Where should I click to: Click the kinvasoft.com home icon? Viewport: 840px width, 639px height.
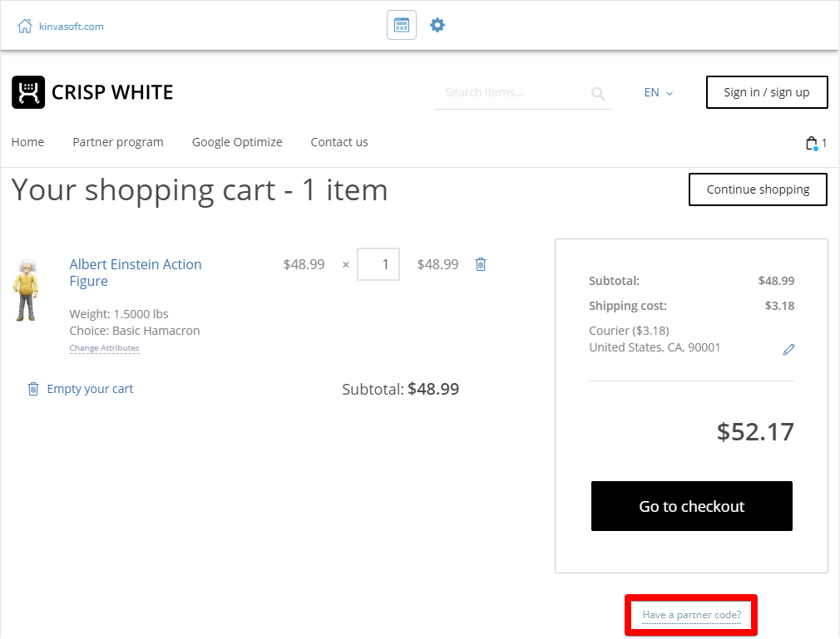[x=25, y=26]
